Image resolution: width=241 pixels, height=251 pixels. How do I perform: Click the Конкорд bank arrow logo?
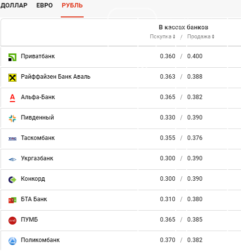tap(12, 180)
